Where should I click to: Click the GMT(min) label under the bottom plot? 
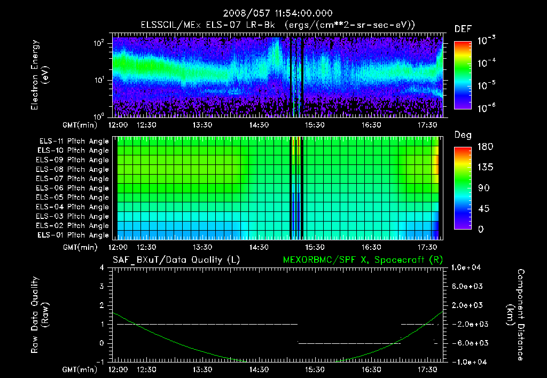point(80,369)
